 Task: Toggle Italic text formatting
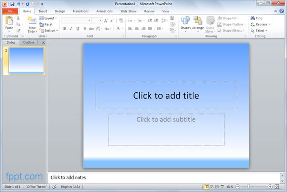click(x=71, y=29)
